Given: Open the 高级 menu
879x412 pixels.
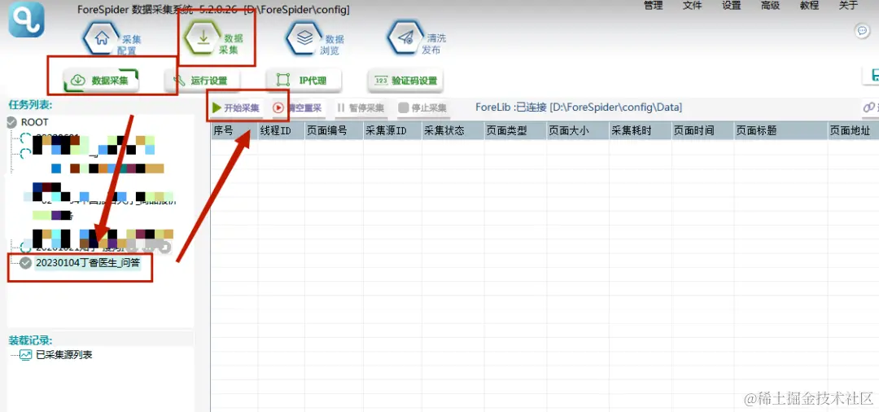Looking at the screenshot, I should click(770, 6).
